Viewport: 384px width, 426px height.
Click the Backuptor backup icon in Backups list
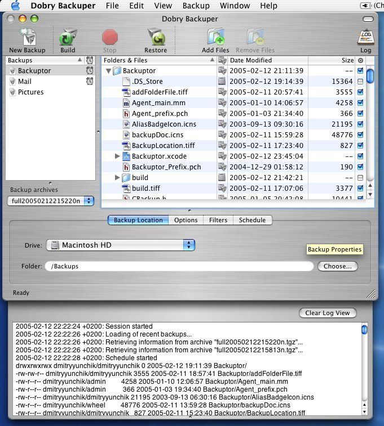12,71
